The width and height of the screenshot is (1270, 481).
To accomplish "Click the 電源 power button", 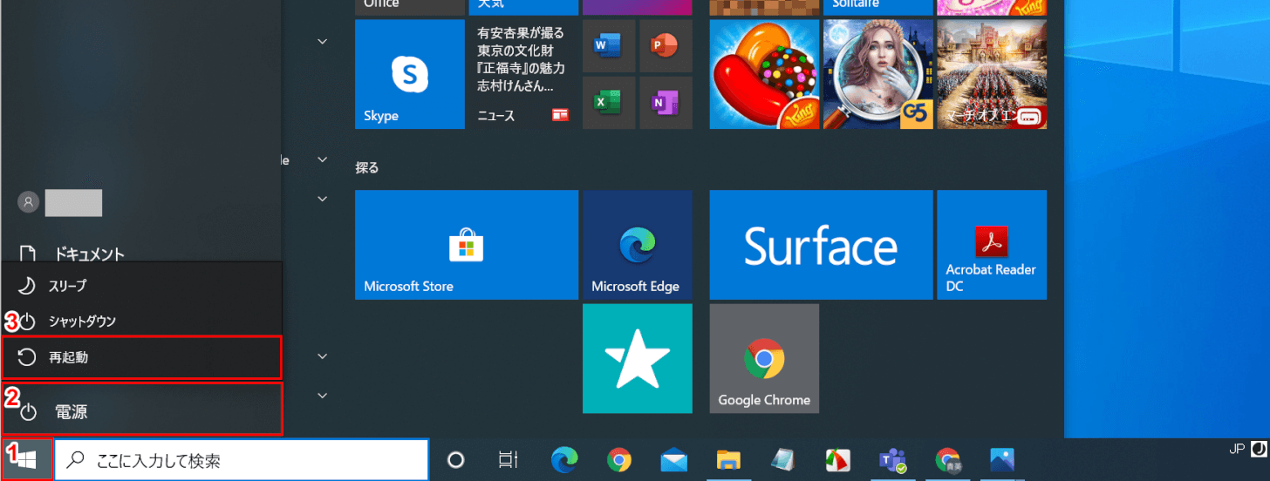I will point(141,411).
